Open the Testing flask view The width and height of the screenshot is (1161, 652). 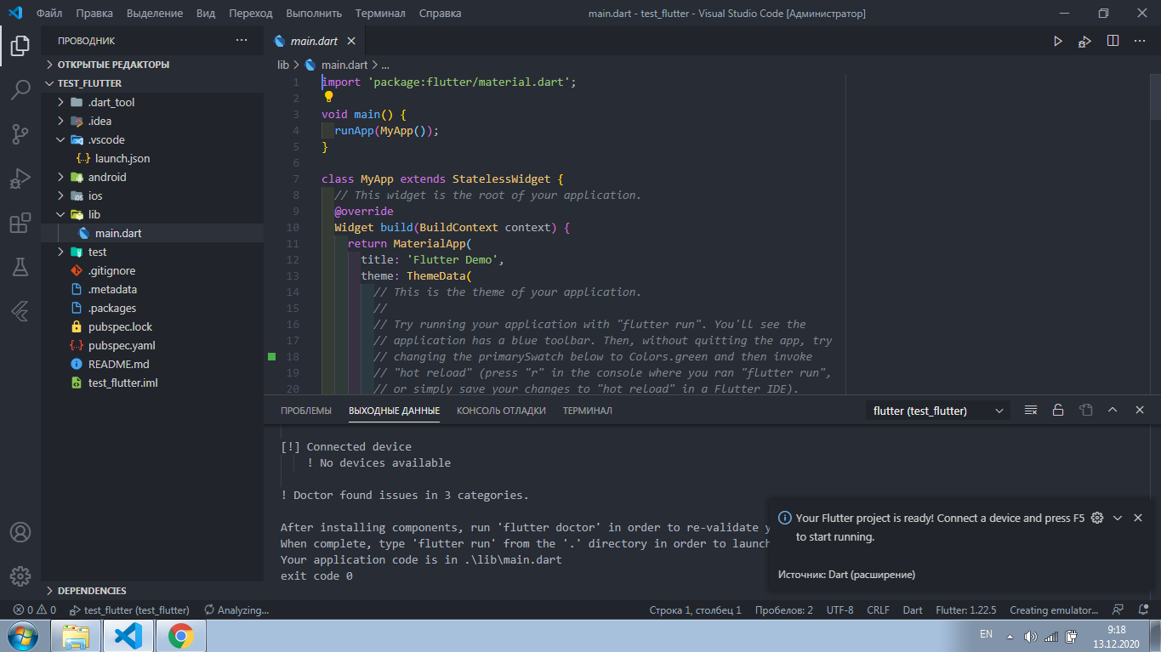[20, 267]
